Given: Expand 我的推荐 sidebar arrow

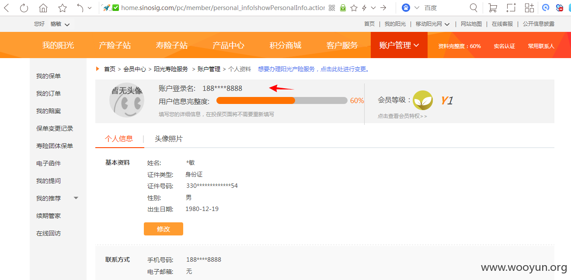Looking at the screenshot, I should pos(76,198).
